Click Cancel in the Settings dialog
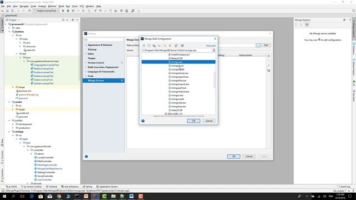Viewport: 356px width, 200px height. coord(249,157)
